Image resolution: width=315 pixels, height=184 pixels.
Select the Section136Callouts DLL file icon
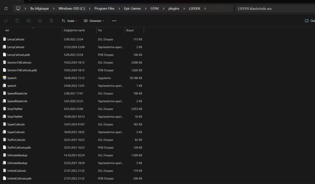(4, 62)
